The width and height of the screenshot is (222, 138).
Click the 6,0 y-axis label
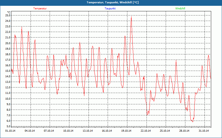click(x=9, y=121)
